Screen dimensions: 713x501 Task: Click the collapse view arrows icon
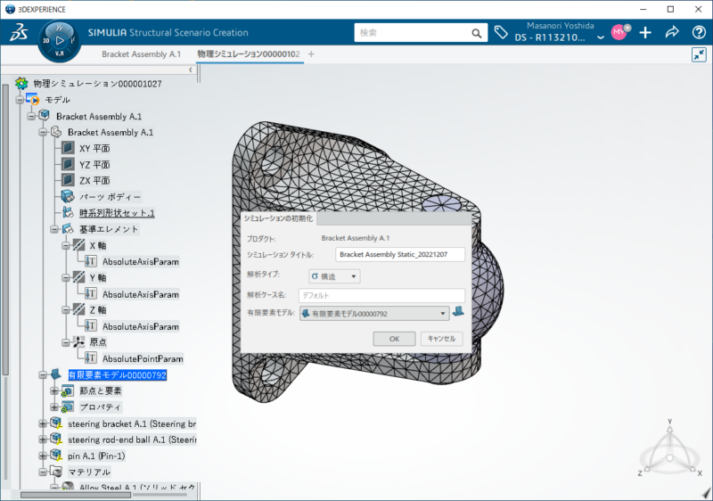pos(699,54)
